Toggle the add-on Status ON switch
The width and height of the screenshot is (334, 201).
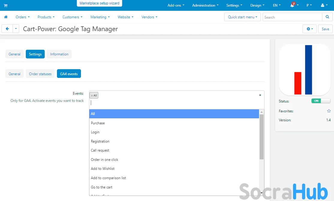(x=321, y=101)
